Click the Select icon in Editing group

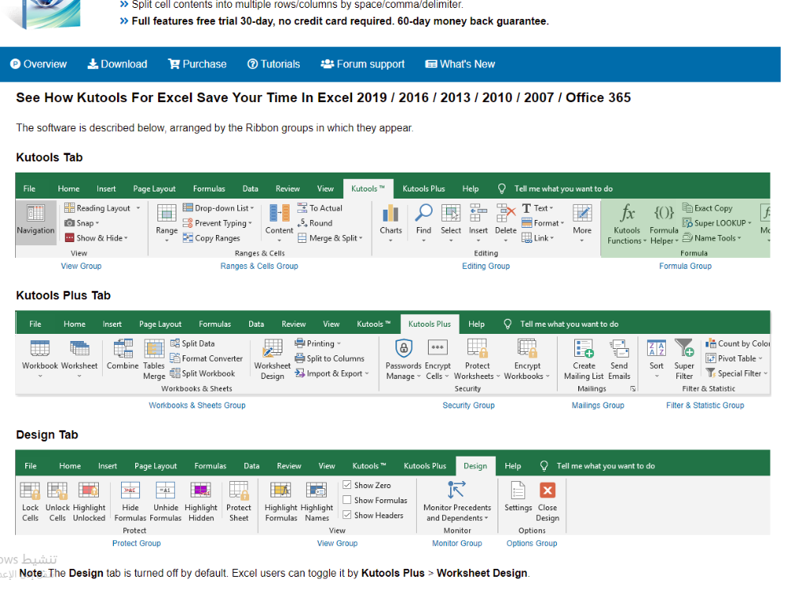451,213
